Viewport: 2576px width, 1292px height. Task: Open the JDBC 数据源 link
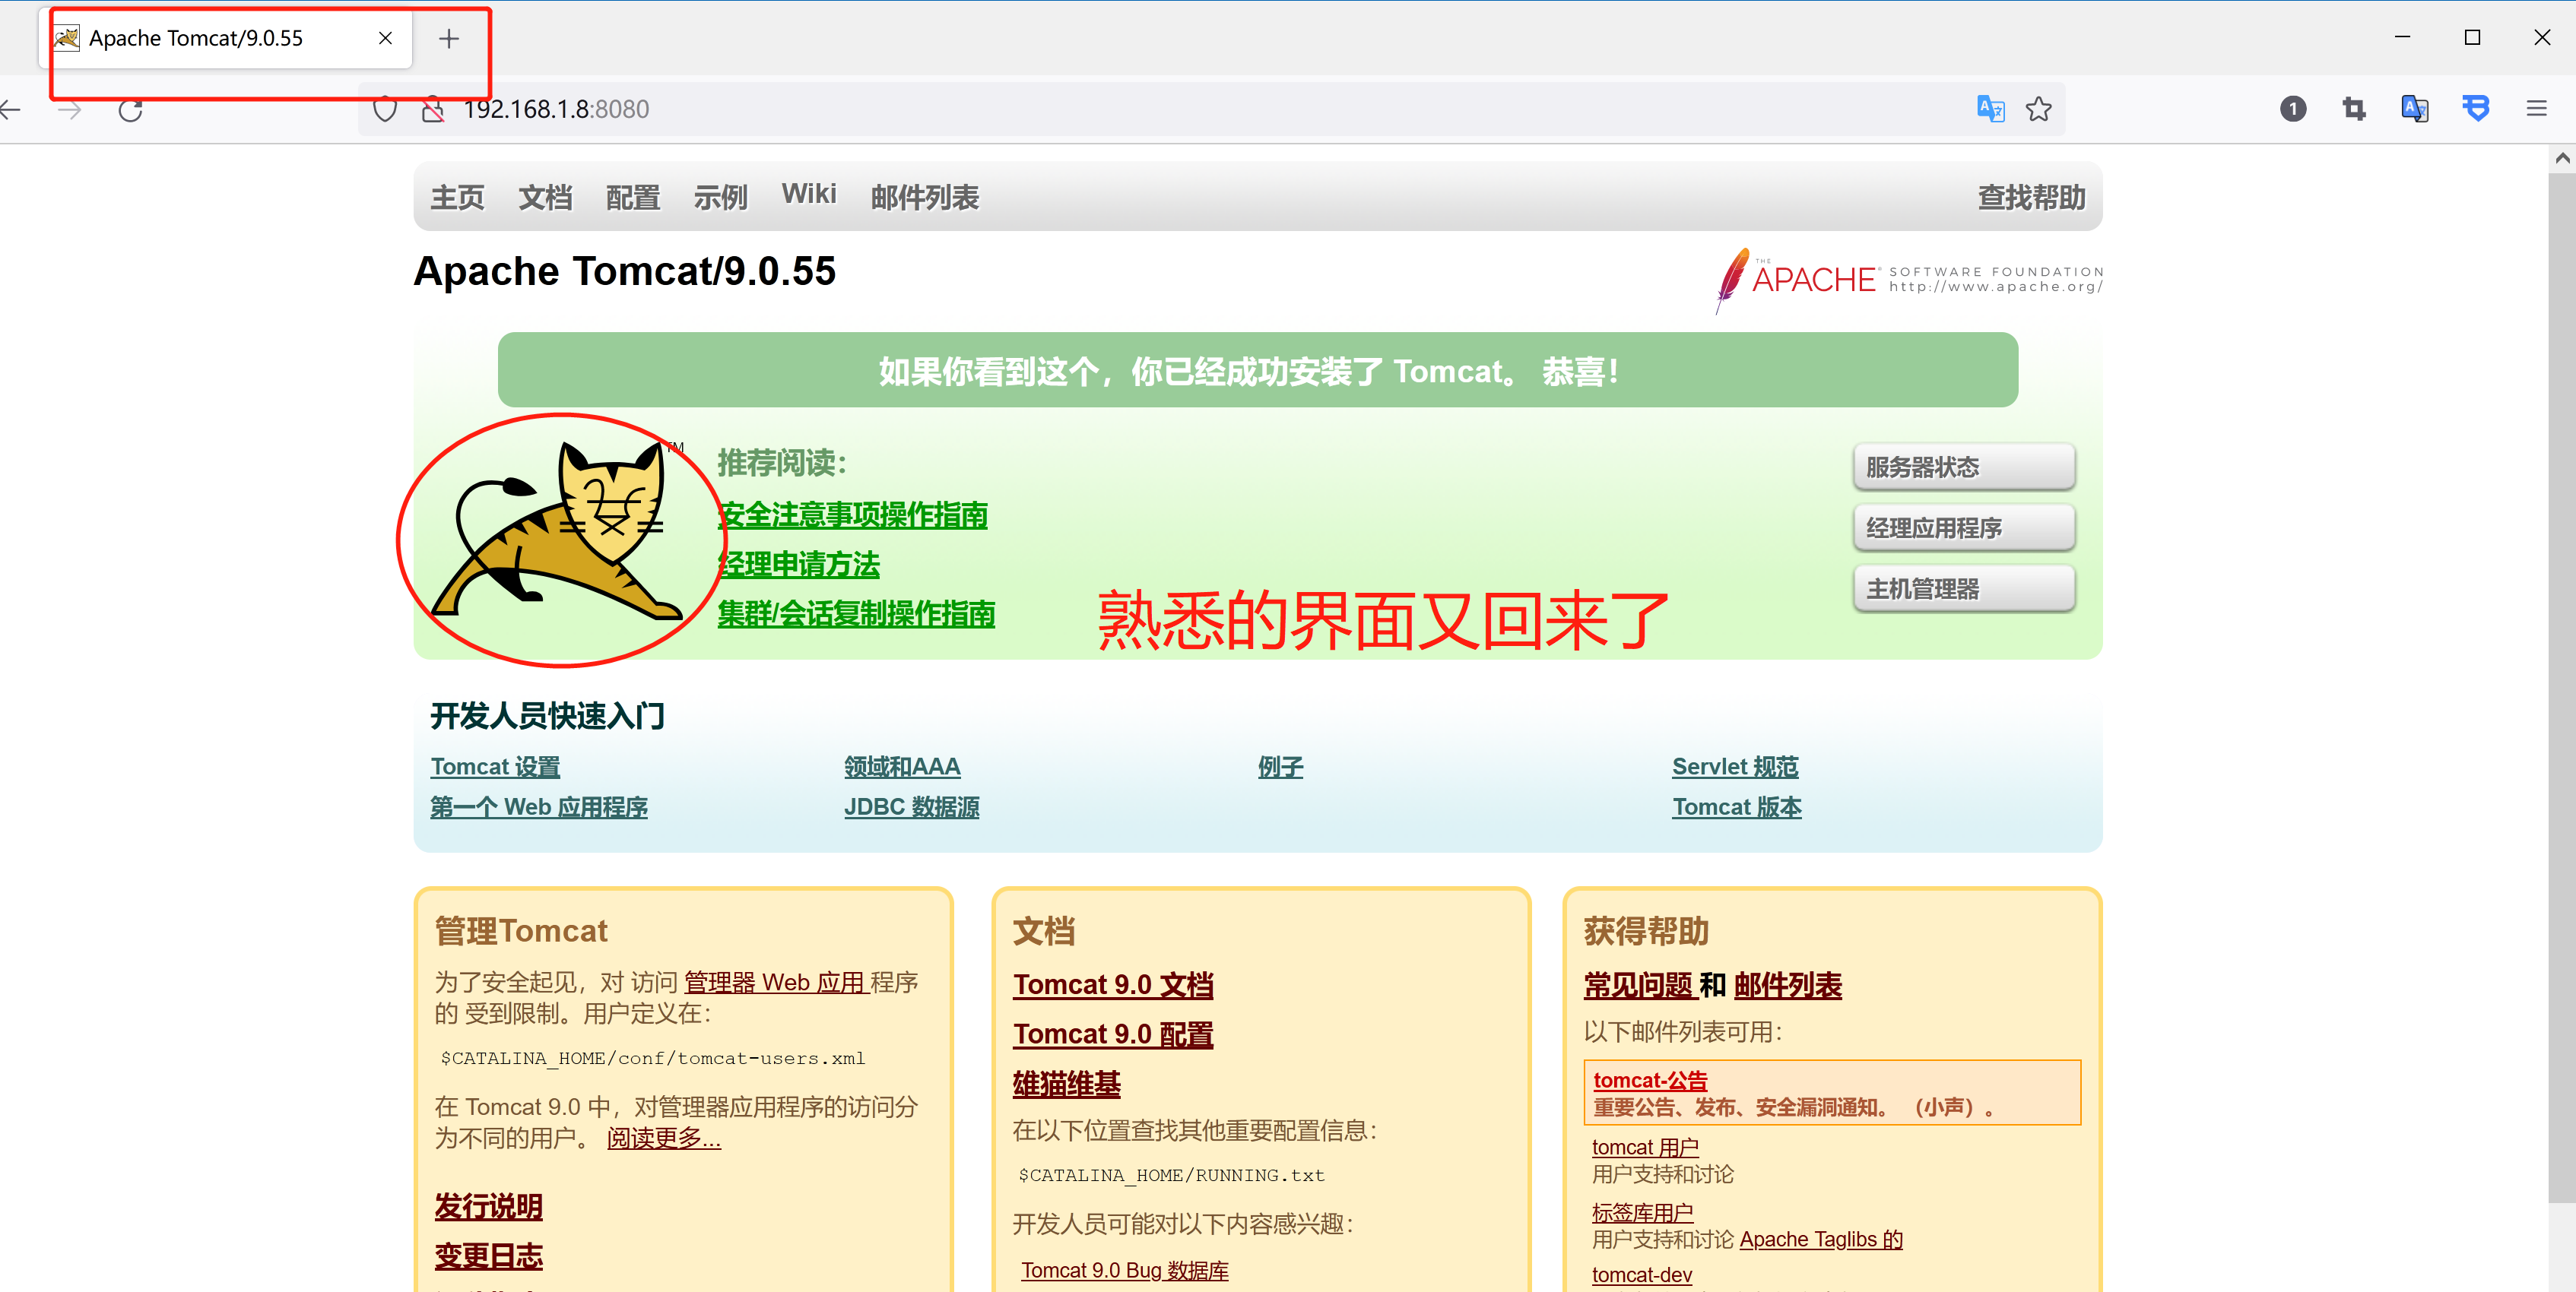point(911,806)
